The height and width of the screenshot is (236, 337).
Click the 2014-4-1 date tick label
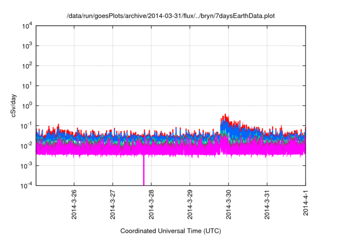(305, 202)
